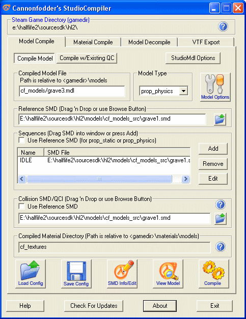Browse for Collision SMD file
Screen dimensions: 246x319
pos(221,218)
